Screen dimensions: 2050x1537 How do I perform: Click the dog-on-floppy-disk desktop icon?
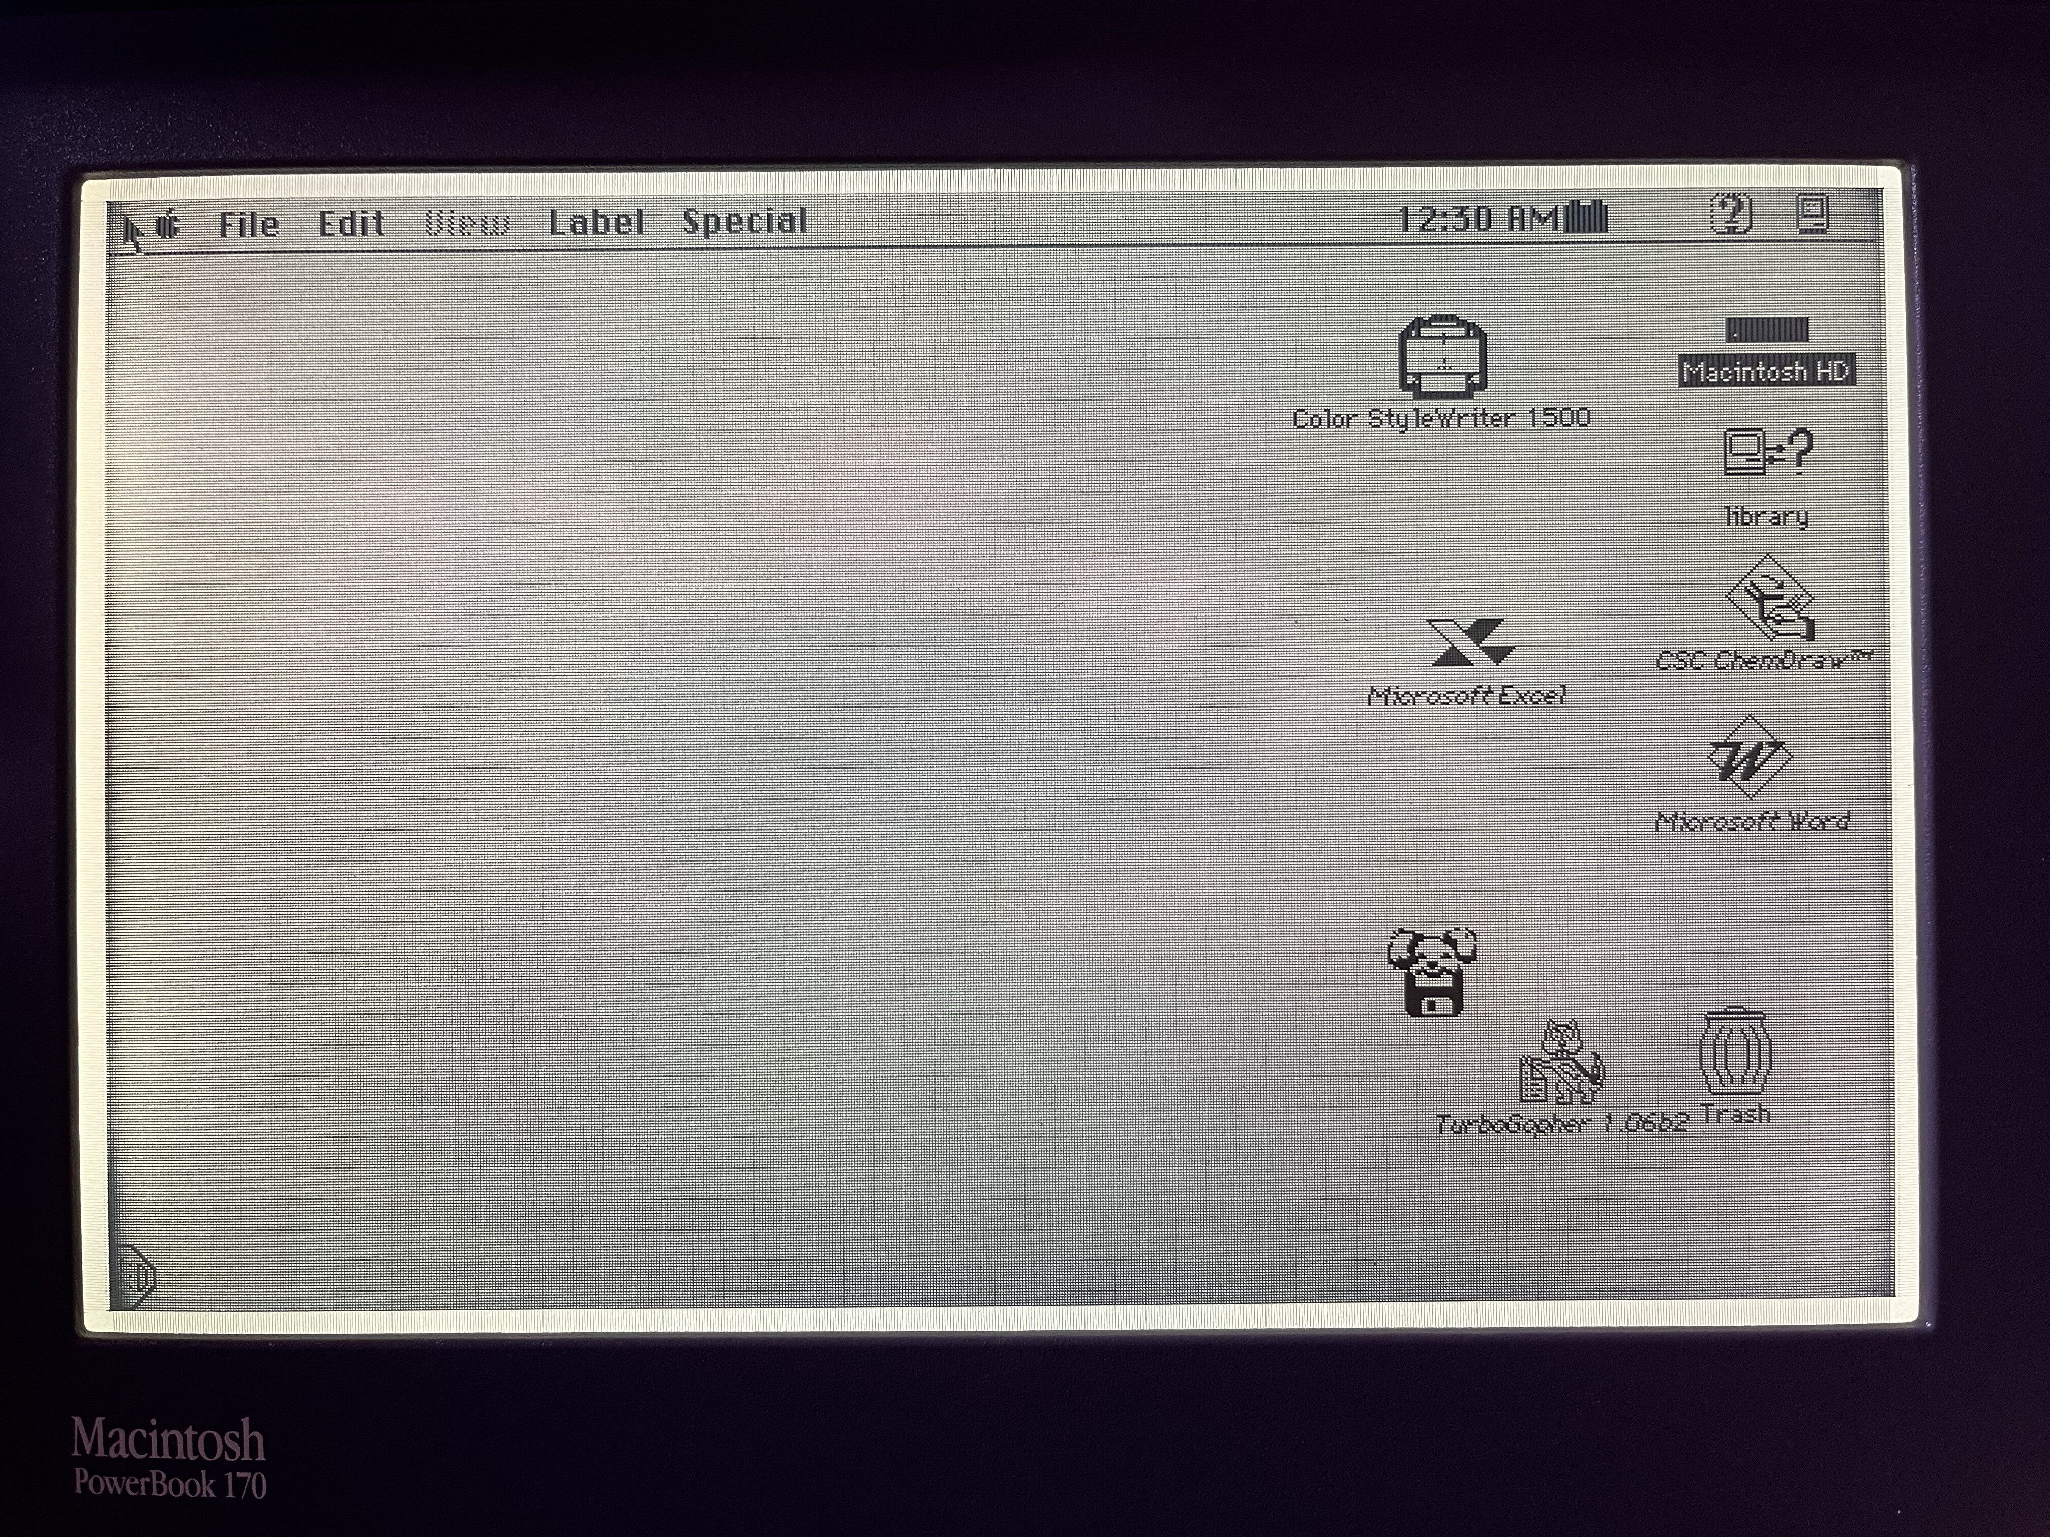[1432, 972]
